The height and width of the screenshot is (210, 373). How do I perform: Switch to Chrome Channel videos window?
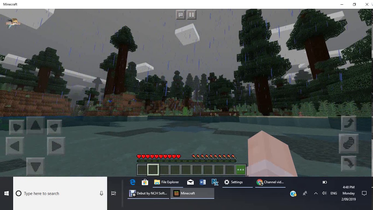[270, 182]
